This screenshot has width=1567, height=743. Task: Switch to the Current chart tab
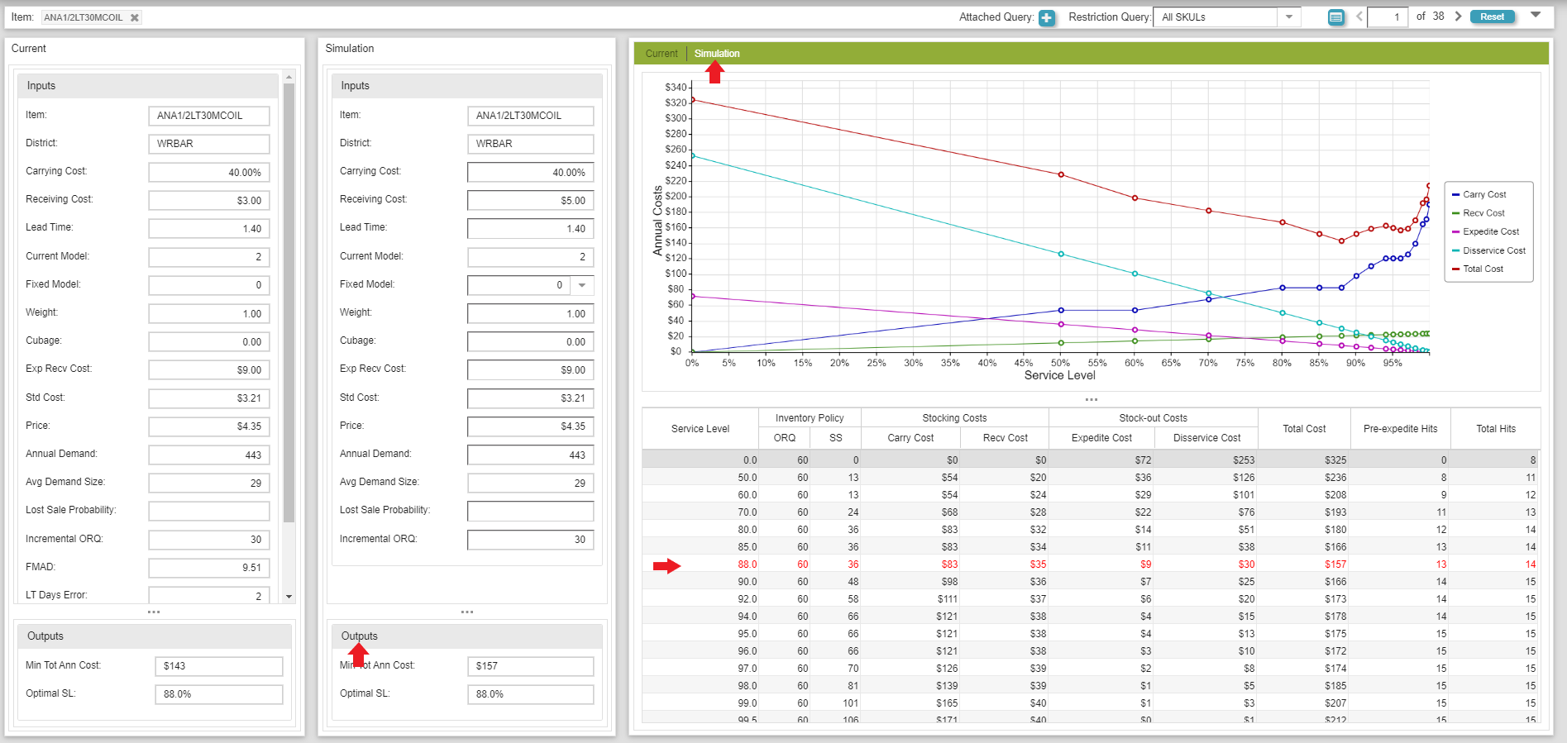point(661,54)
